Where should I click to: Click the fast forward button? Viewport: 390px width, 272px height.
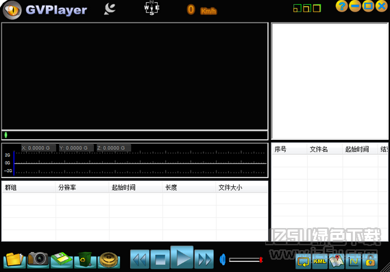(x=204, y=259)
